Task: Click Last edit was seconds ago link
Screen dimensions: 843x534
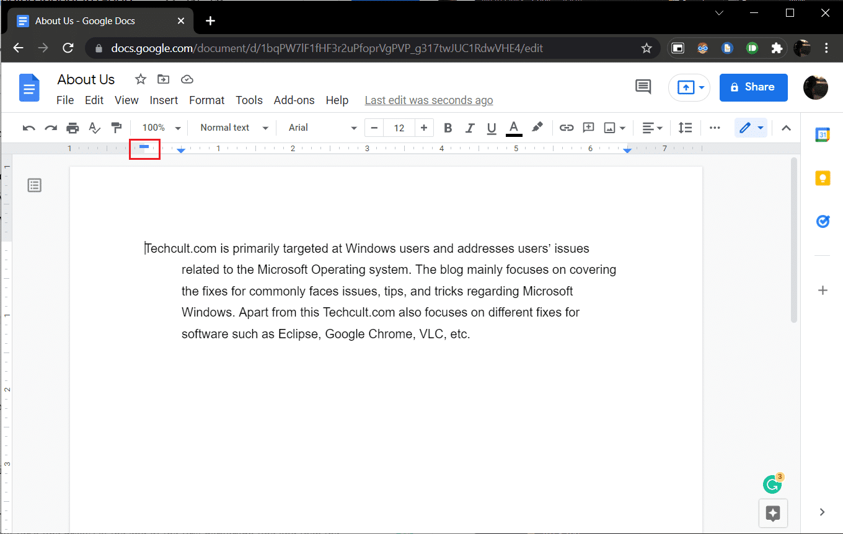Action: point(429,100)
